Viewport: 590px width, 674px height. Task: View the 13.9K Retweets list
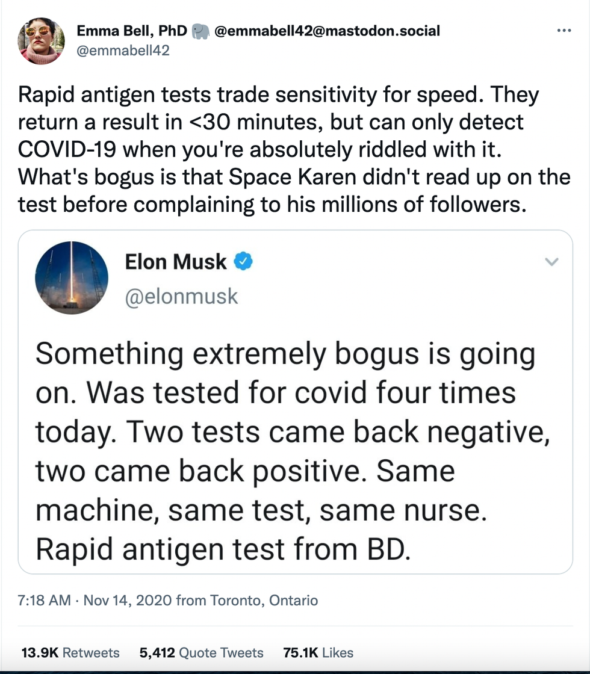click(x=70, y=652)
